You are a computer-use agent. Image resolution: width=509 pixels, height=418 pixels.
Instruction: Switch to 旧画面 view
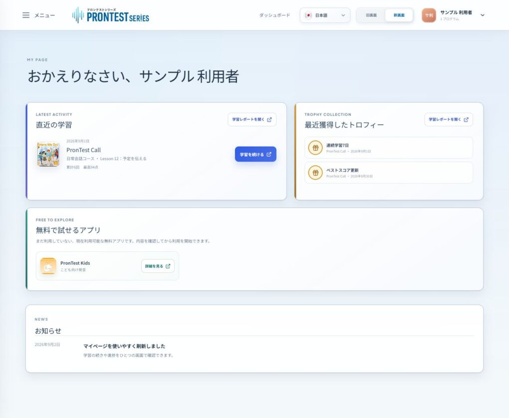[x=371, y=15]
